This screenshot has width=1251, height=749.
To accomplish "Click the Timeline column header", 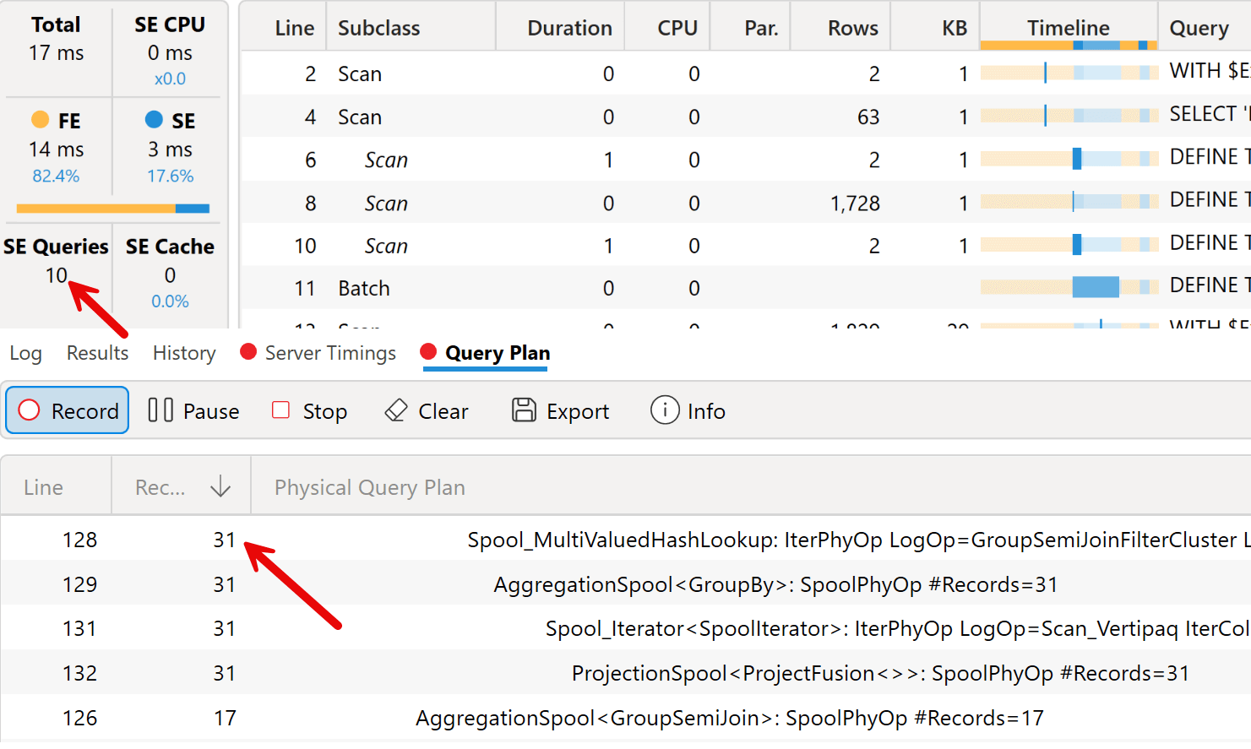I will [1068, 28].
